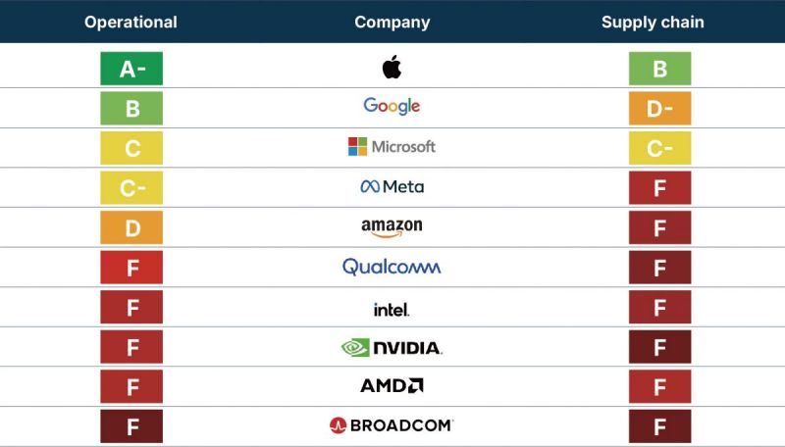Select Amazon's orange D operational grade
785x447 pixels.
131,227
